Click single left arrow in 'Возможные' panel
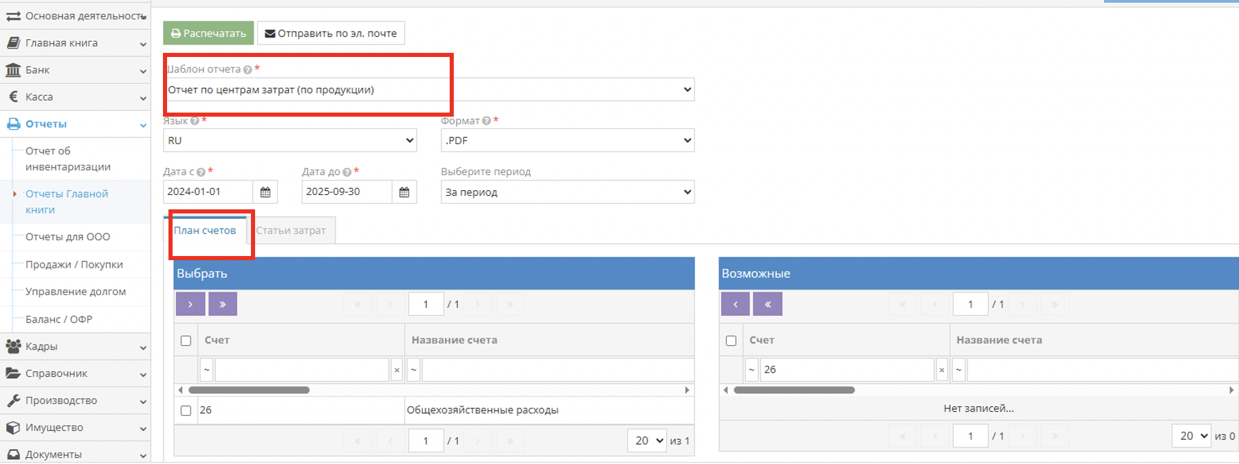 point(736,304)
